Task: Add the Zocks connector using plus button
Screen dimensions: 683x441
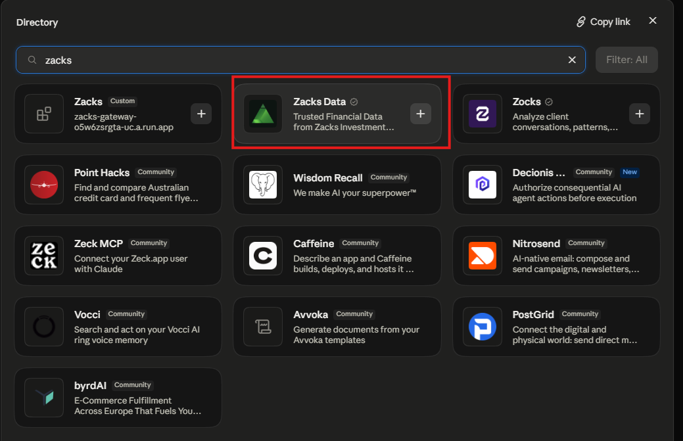Action: (x=640, y=114)
